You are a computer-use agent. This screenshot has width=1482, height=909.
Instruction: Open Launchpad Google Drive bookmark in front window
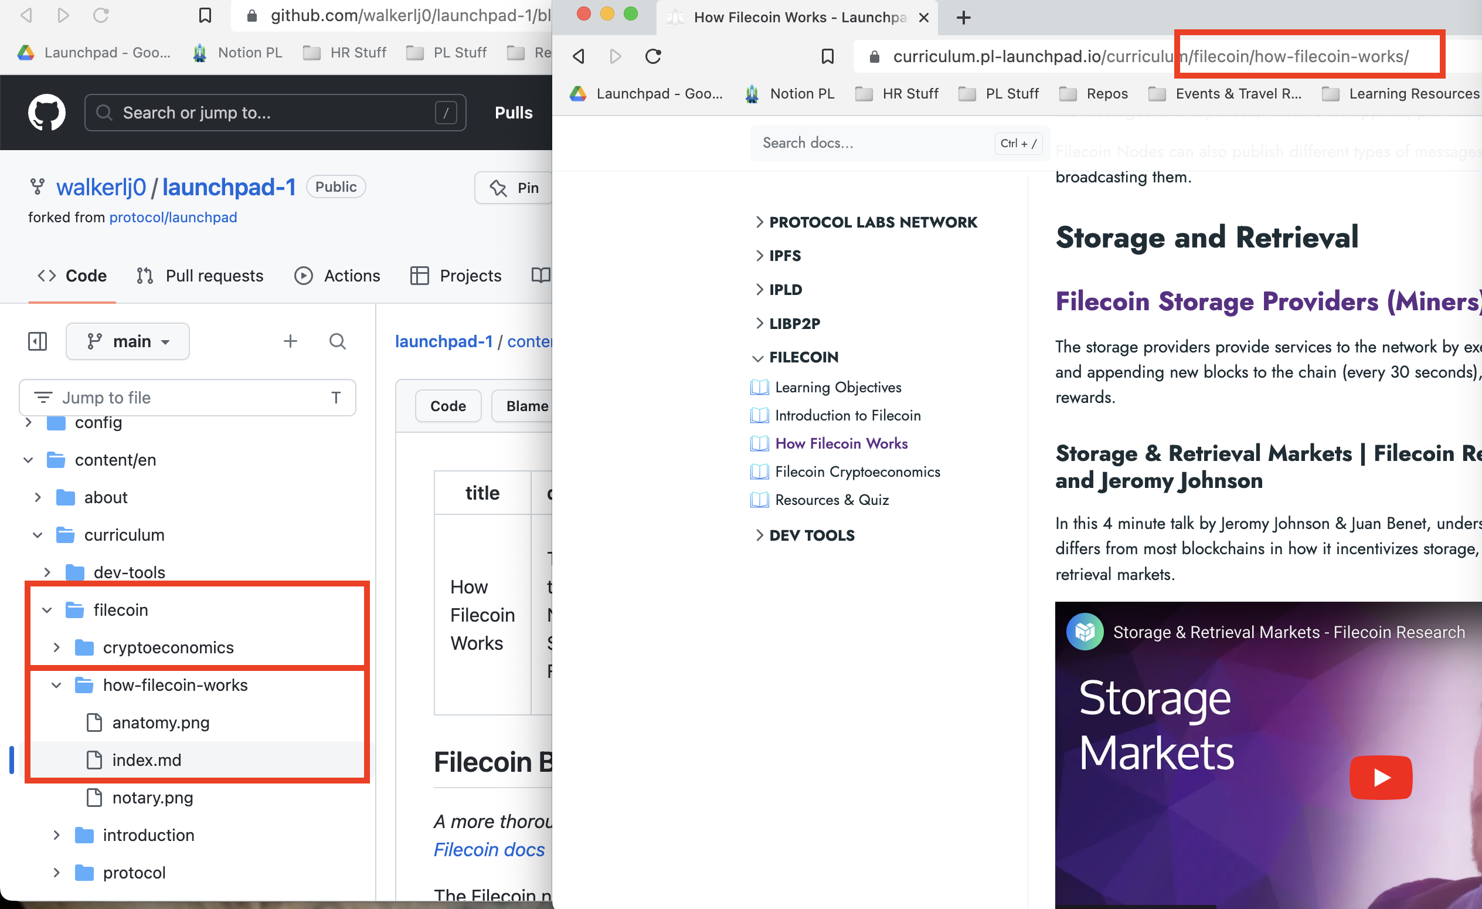click(647, 94)
